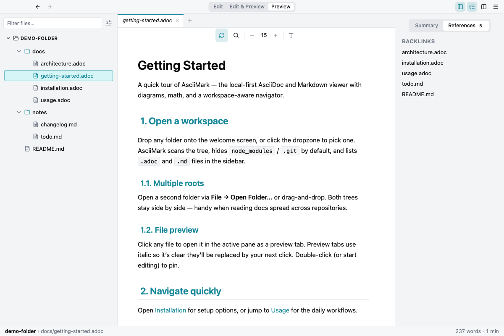Viewport: 504px width, 336px height.
Task: Select the Preview mode
Action: point(281,7)
